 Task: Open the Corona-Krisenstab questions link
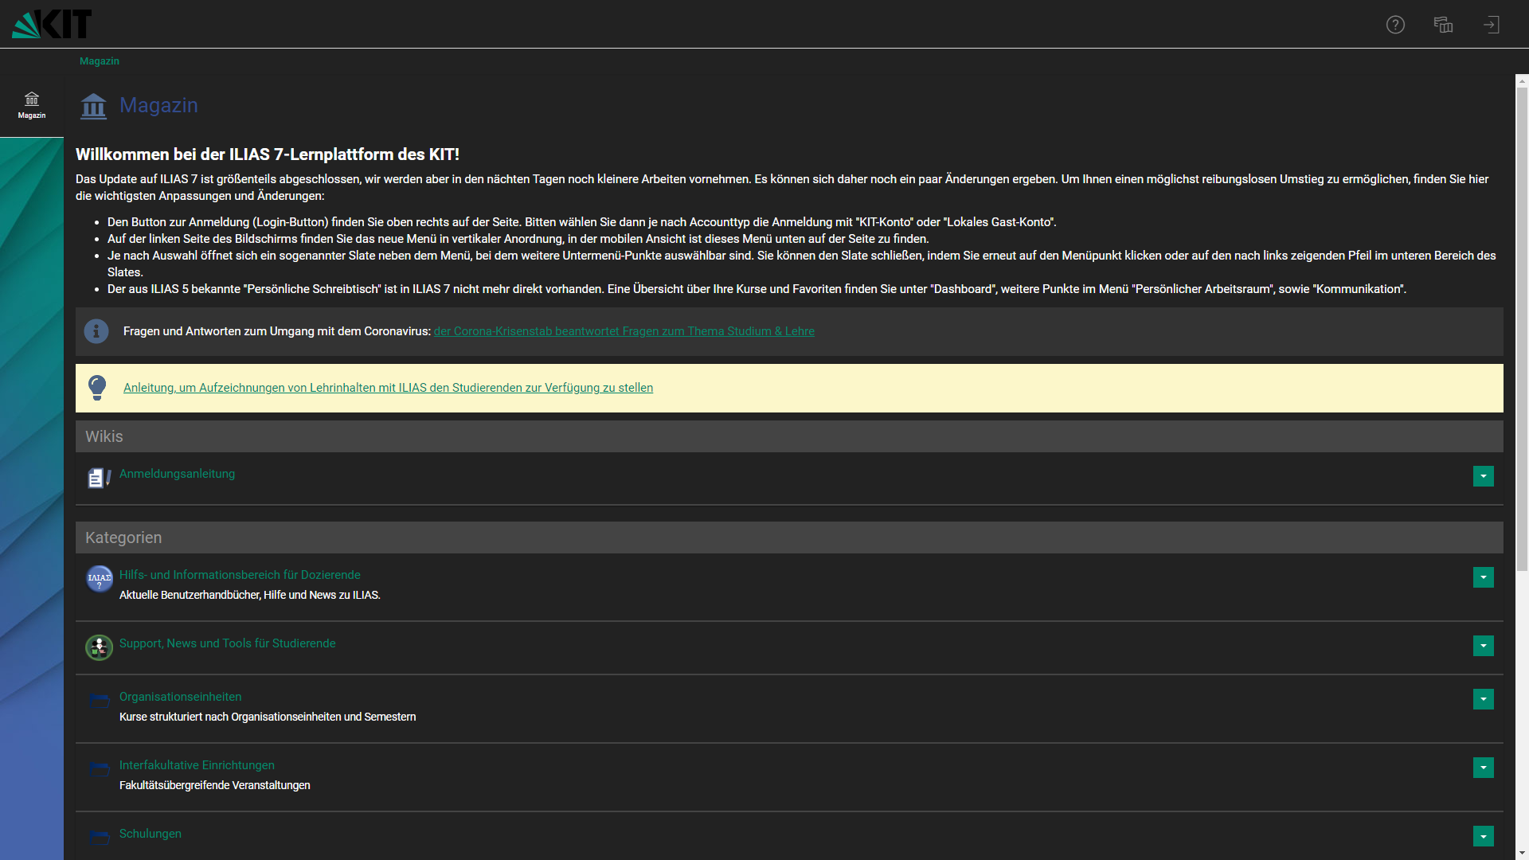pos(624,331)
